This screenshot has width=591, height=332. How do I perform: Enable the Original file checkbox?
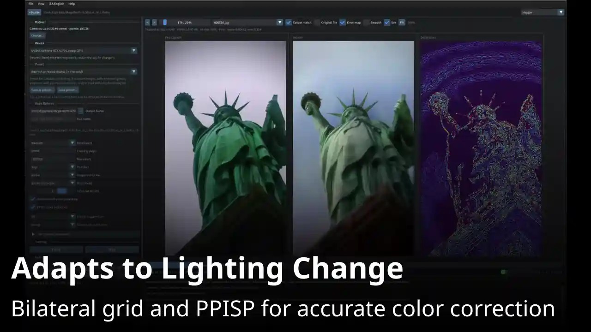(x=317, y=22)
